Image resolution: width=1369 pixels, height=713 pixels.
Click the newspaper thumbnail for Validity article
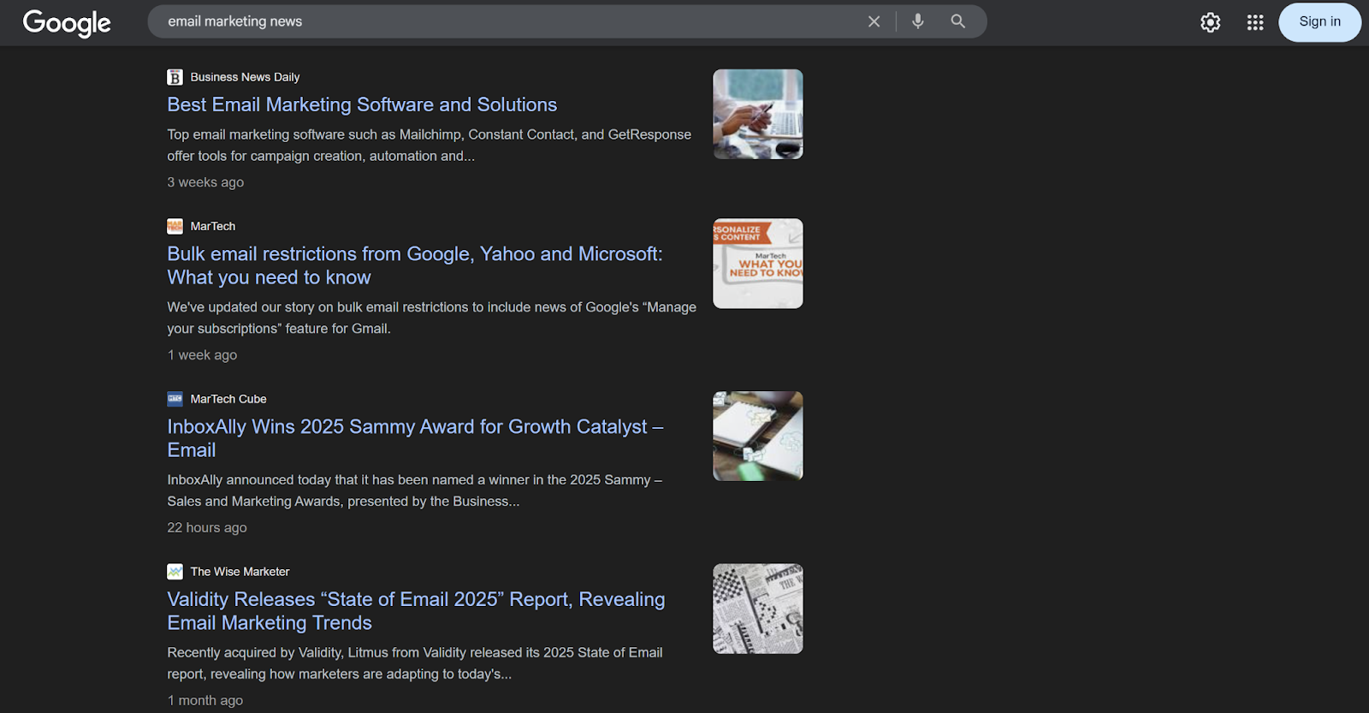758,609
